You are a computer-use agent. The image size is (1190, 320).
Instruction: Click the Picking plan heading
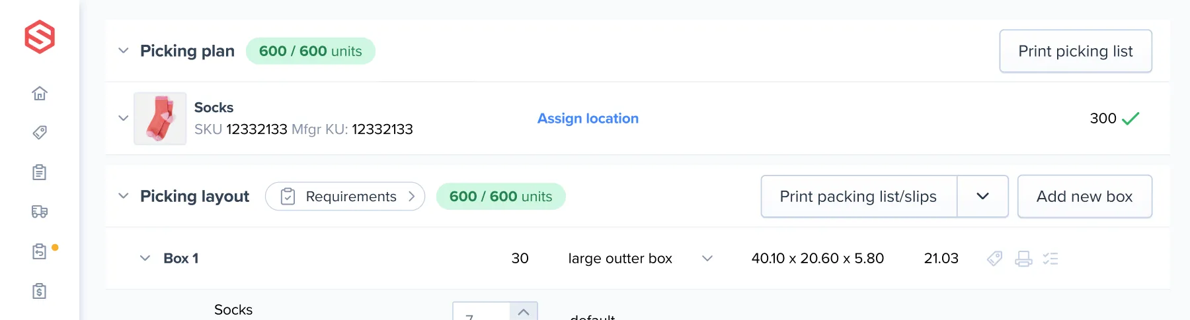click(x=188, y=51)
